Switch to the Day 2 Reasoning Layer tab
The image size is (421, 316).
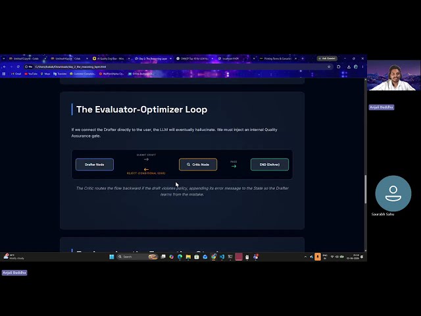tap(153, 59)
